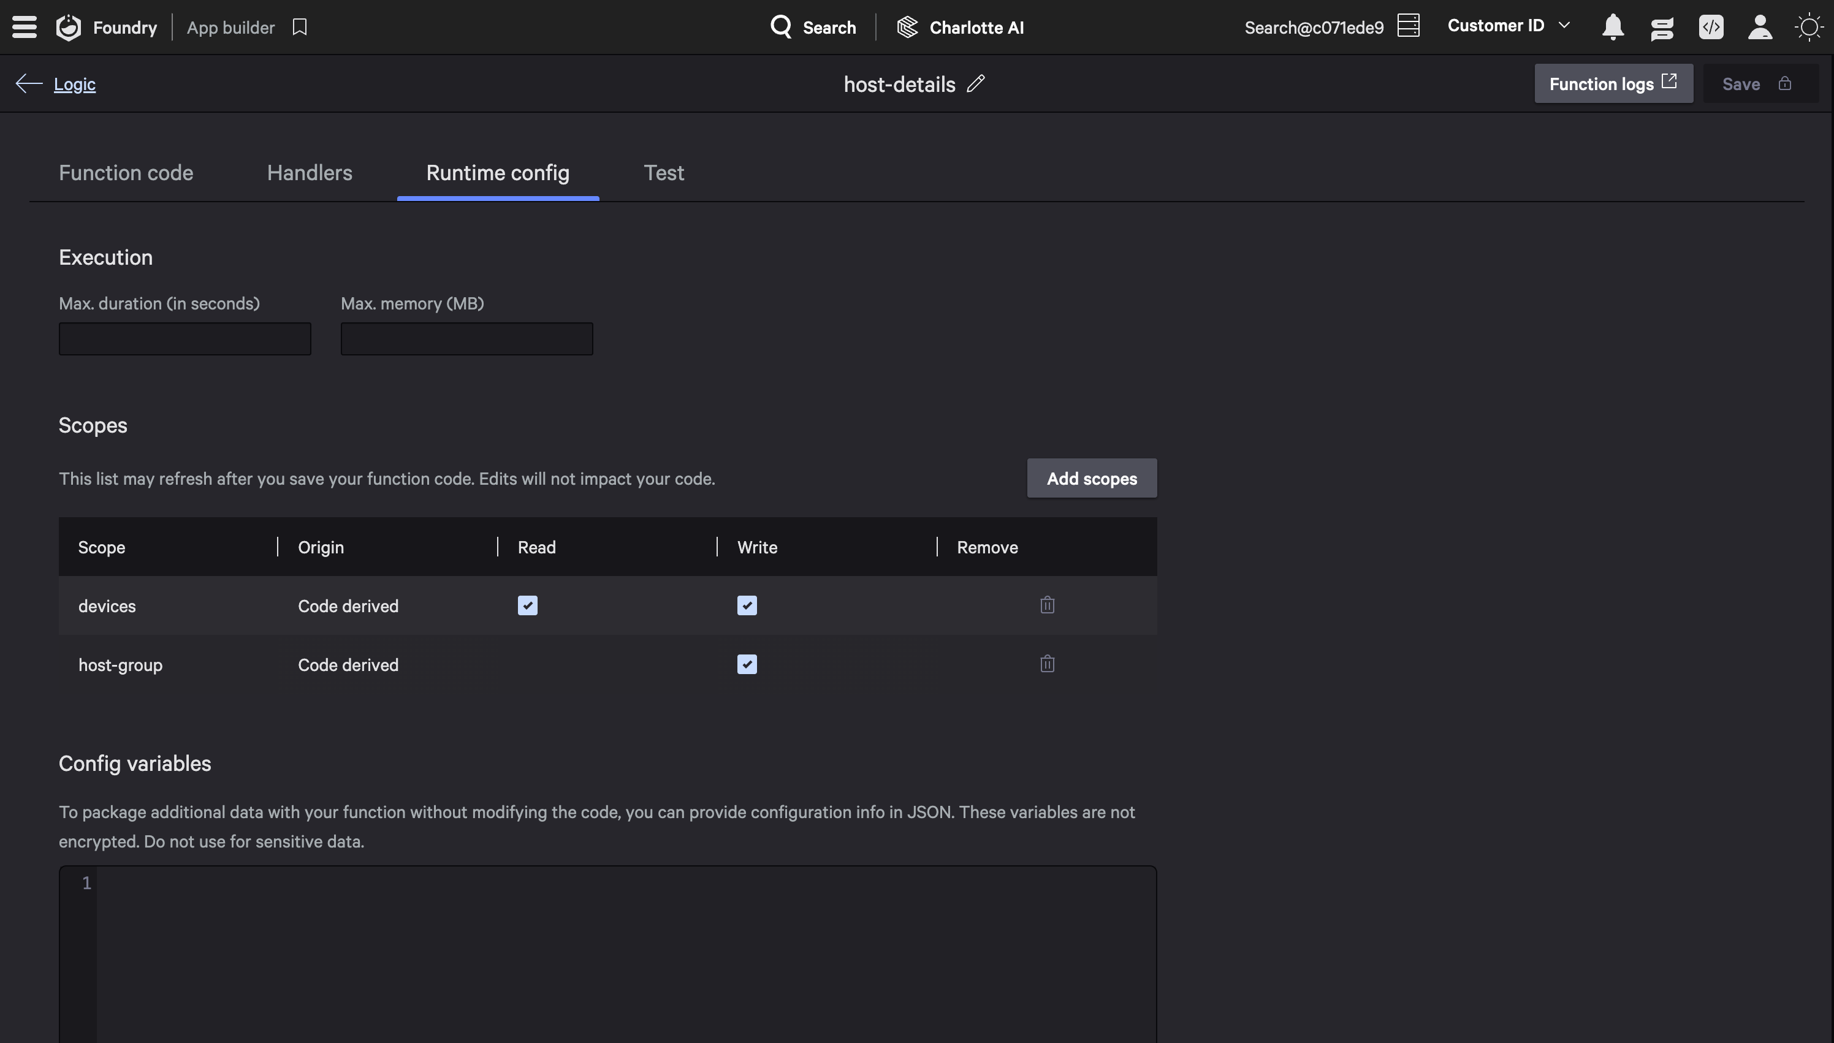Delete the devices scope with trash icon

1047,605
